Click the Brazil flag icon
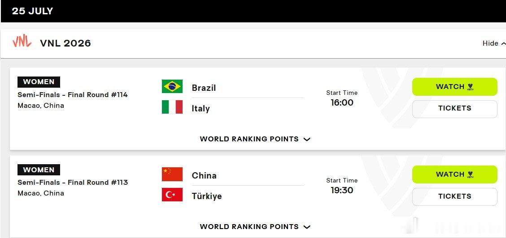506x238 pixels. point(172,86)
